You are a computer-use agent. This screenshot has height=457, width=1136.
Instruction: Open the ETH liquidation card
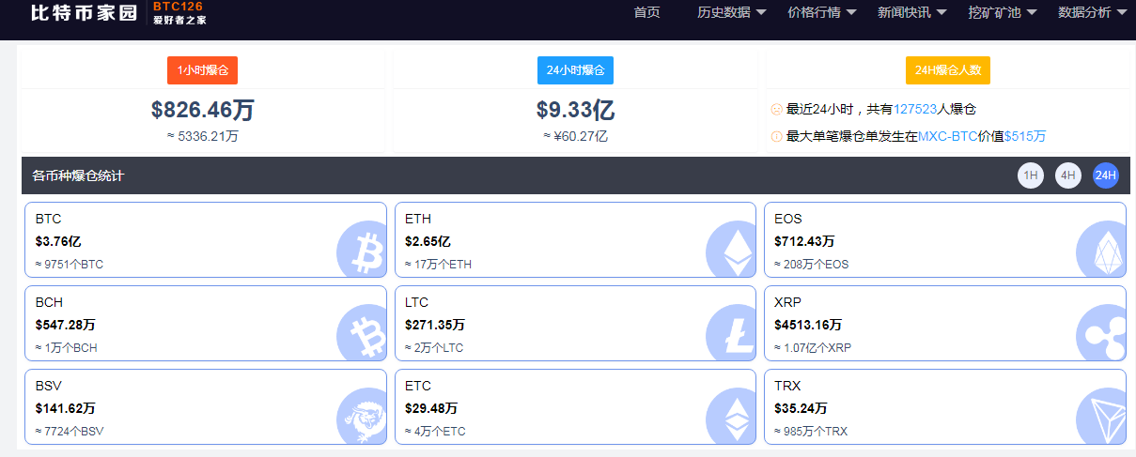click(575, 240)
